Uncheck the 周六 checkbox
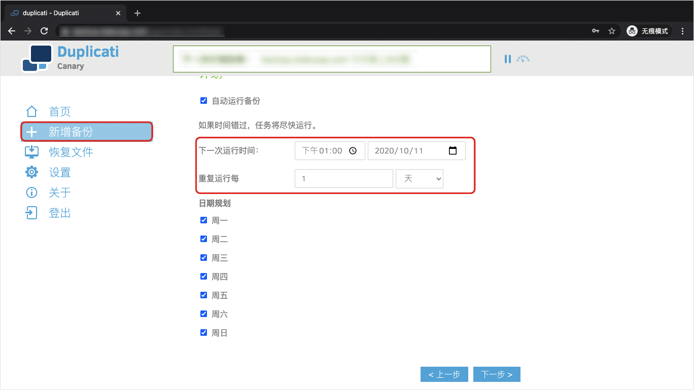 [x=203, y=314]
